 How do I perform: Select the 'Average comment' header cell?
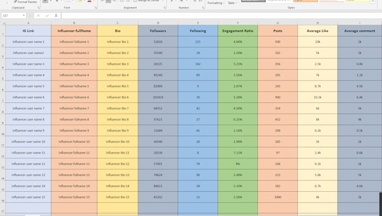[x=360, y=31]
